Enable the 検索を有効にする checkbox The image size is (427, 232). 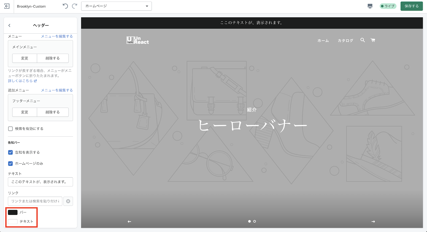(10, 129)
